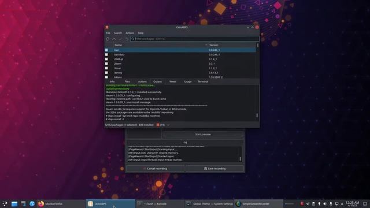Click the system upgrade arrow icon
This screenshot has height=208, width=370.
(x=114, y=39)
